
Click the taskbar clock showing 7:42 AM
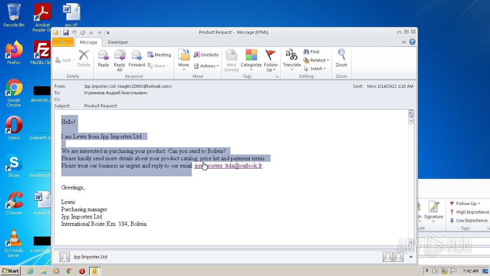tap(470, 271)
